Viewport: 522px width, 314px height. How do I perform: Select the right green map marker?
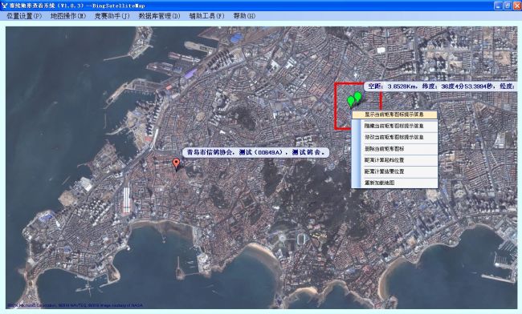tap(357, 97)
